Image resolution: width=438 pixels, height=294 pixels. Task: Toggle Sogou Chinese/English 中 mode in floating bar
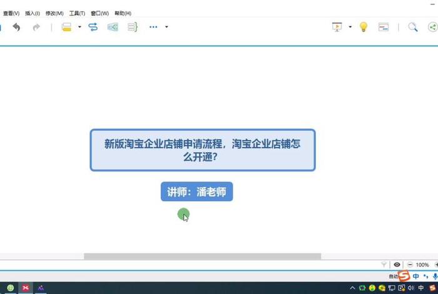tap(416, 276)
